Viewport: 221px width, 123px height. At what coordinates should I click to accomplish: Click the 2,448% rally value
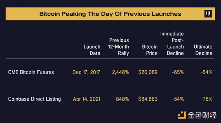[x=120, y=72]
